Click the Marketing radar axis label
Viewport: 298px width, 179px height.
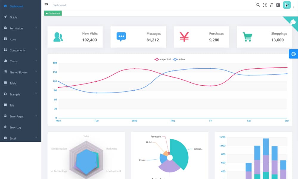click(111, 149)
